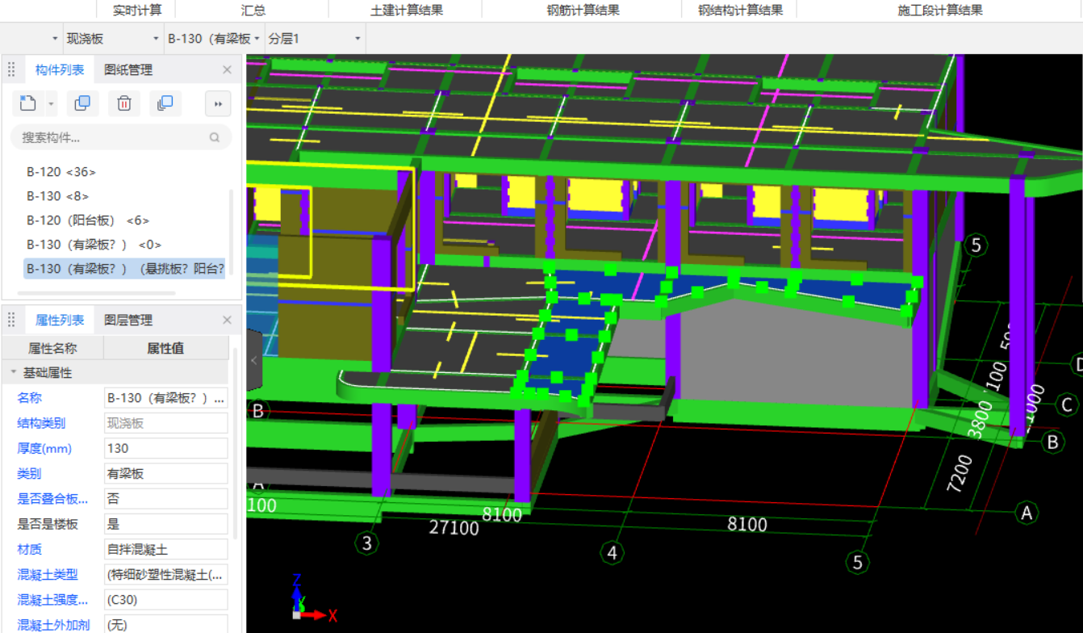Open the B-130（有梁板 component dropdown
The image size is (1083, 633).
(214, 39)
